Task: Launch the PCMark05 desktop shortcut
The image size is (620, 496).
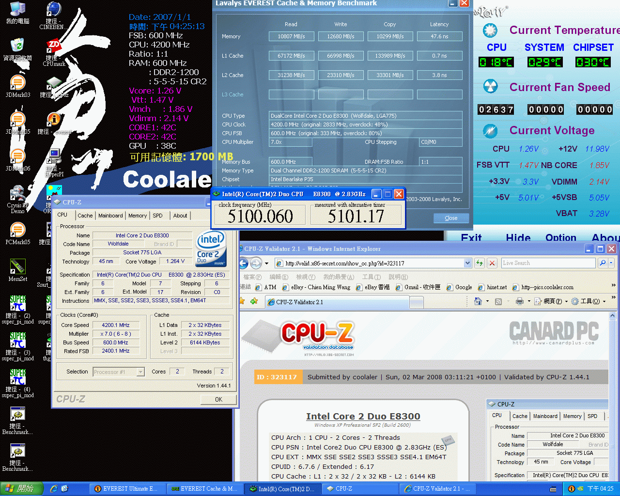Action: pyautogui.click(x=17, y=233)
